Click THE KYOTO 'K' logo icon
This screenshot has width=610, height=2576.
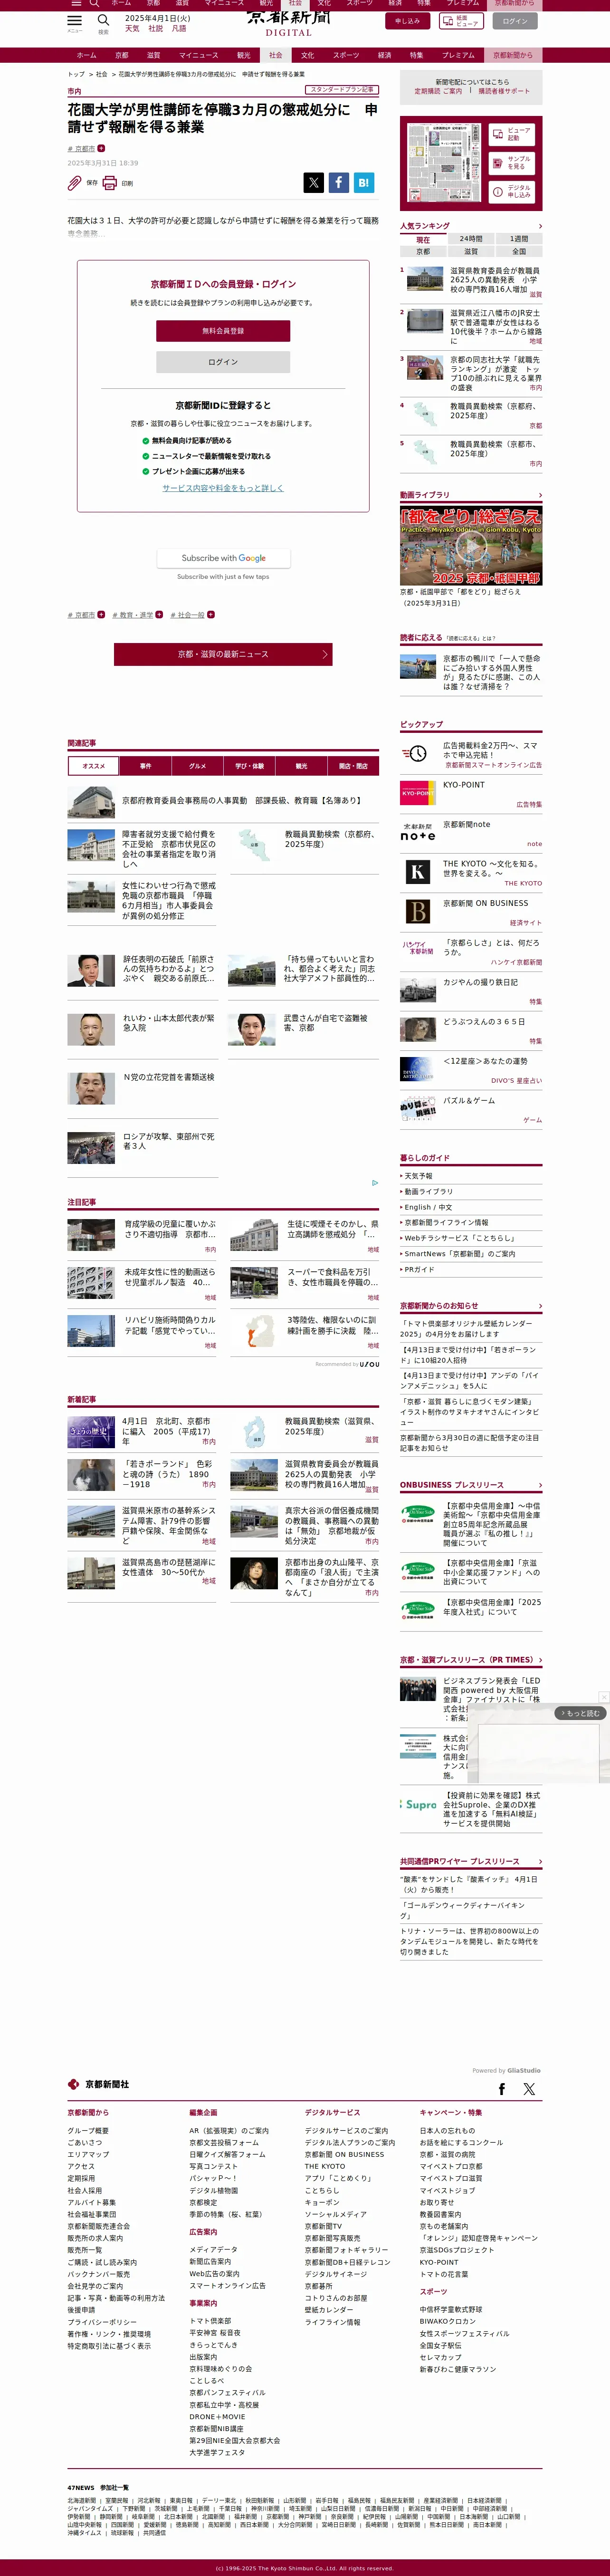(417, 872)
